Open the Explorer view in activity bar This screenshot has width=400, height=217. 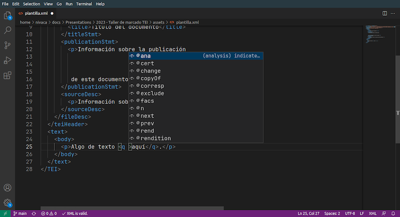[x=8, y=16]
